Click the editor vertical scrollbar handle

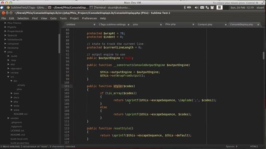click(264, 55)
